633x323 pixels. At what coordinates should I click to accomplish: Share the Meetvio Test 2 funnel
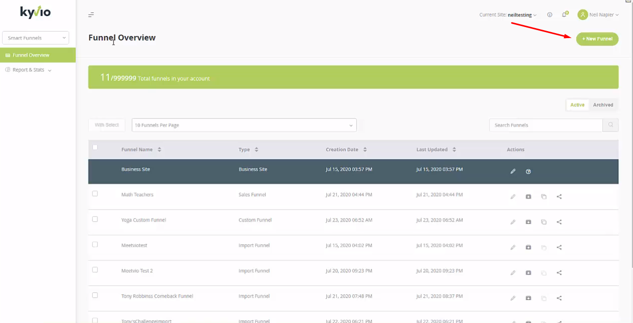559,273
